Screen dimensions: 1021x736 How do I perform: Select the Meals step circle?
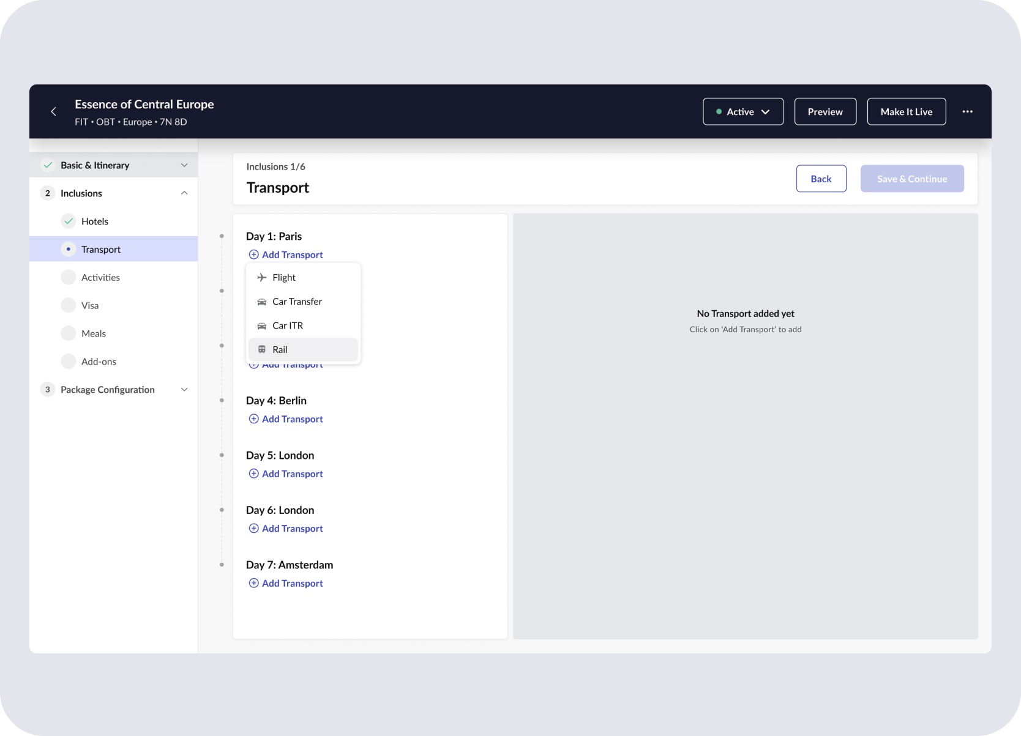coord(69,333)
